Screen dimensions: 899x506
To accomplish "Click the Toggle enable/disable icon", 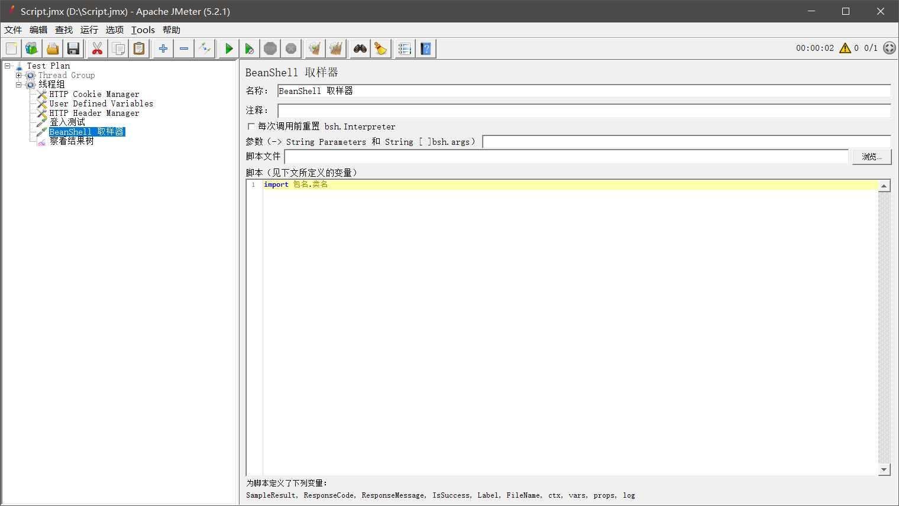I will (x=205, y=48).
